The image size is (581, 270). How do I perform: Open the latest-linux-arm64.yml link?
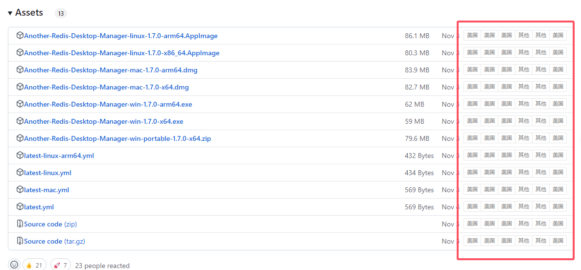point(59,156)
